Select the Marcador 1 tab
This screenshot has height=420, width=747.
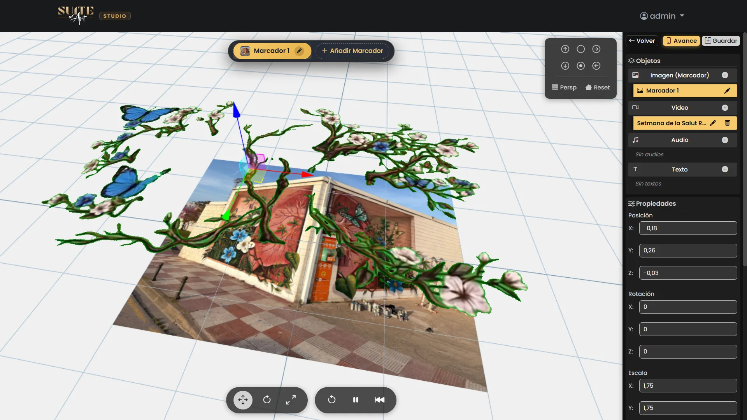click(272, 51)
